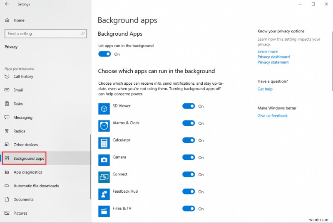Toggle 3D Viewer background switch
Image resolution: width=333 pixels, height=223 pixels.
(189, 106)
